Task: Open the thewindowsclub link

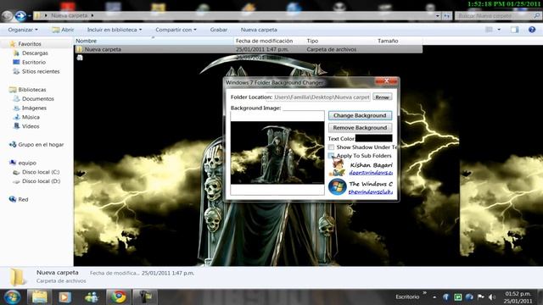Action: [371, 191]
